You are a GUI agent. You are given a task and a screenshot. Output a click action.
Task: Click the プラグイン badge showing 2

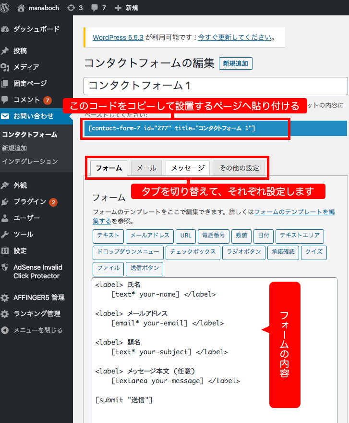click(x=53, y=202)
